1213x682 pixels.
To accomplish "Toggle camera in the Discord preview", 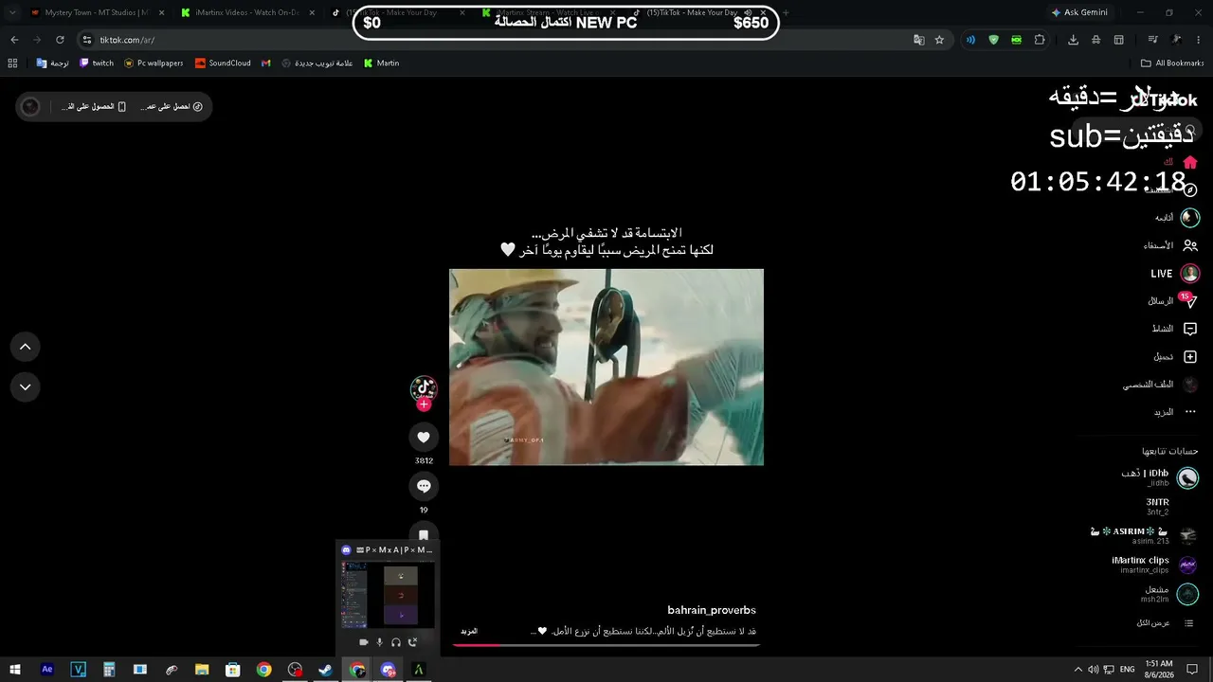I will coord(363,642).
